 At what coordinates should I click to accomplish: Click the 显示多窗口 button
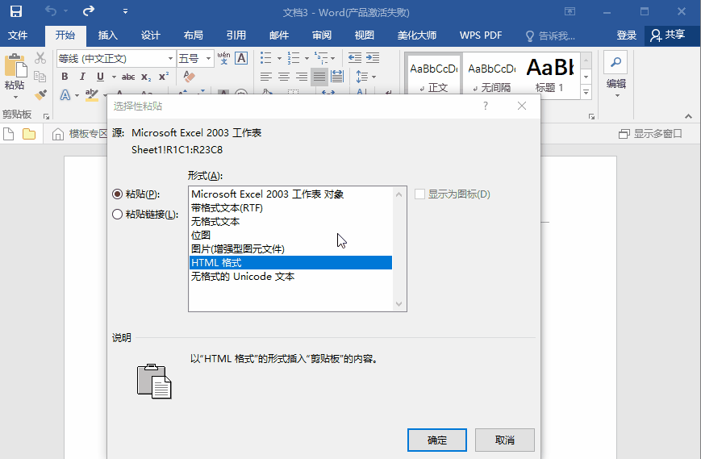(650, 134)
